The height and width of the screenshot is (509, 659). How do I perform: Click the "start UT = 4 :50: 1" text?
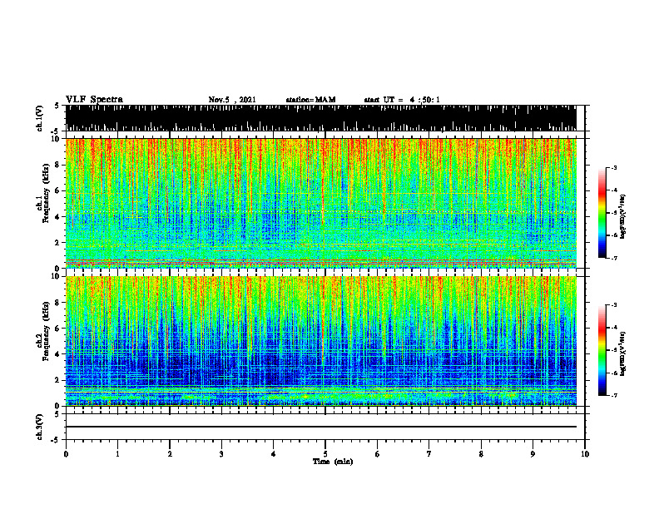[x=402, y=100]
